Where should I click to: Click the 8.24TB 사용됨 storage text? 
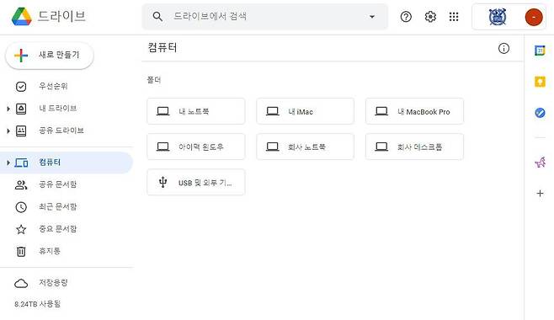(37, 304)
